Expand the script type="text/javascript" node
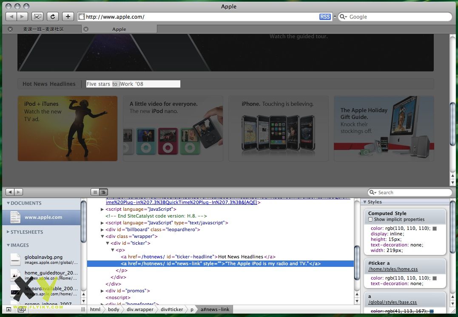This screenshot has height=317, width=458. [x=102, y=223]
